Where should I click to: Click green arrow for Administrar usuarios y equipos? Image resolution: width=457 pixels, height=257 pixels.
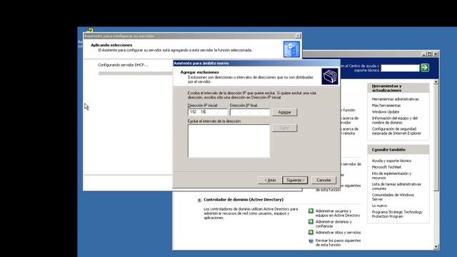pos(311,211)
